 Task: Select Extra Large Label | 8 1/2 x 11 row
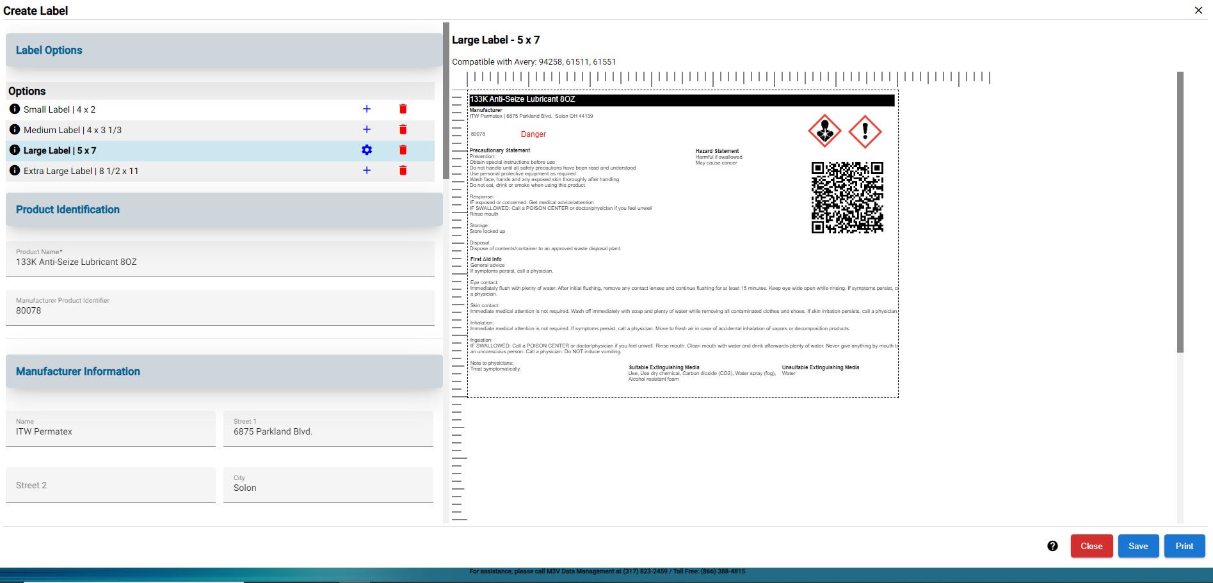tap(220, 171)
